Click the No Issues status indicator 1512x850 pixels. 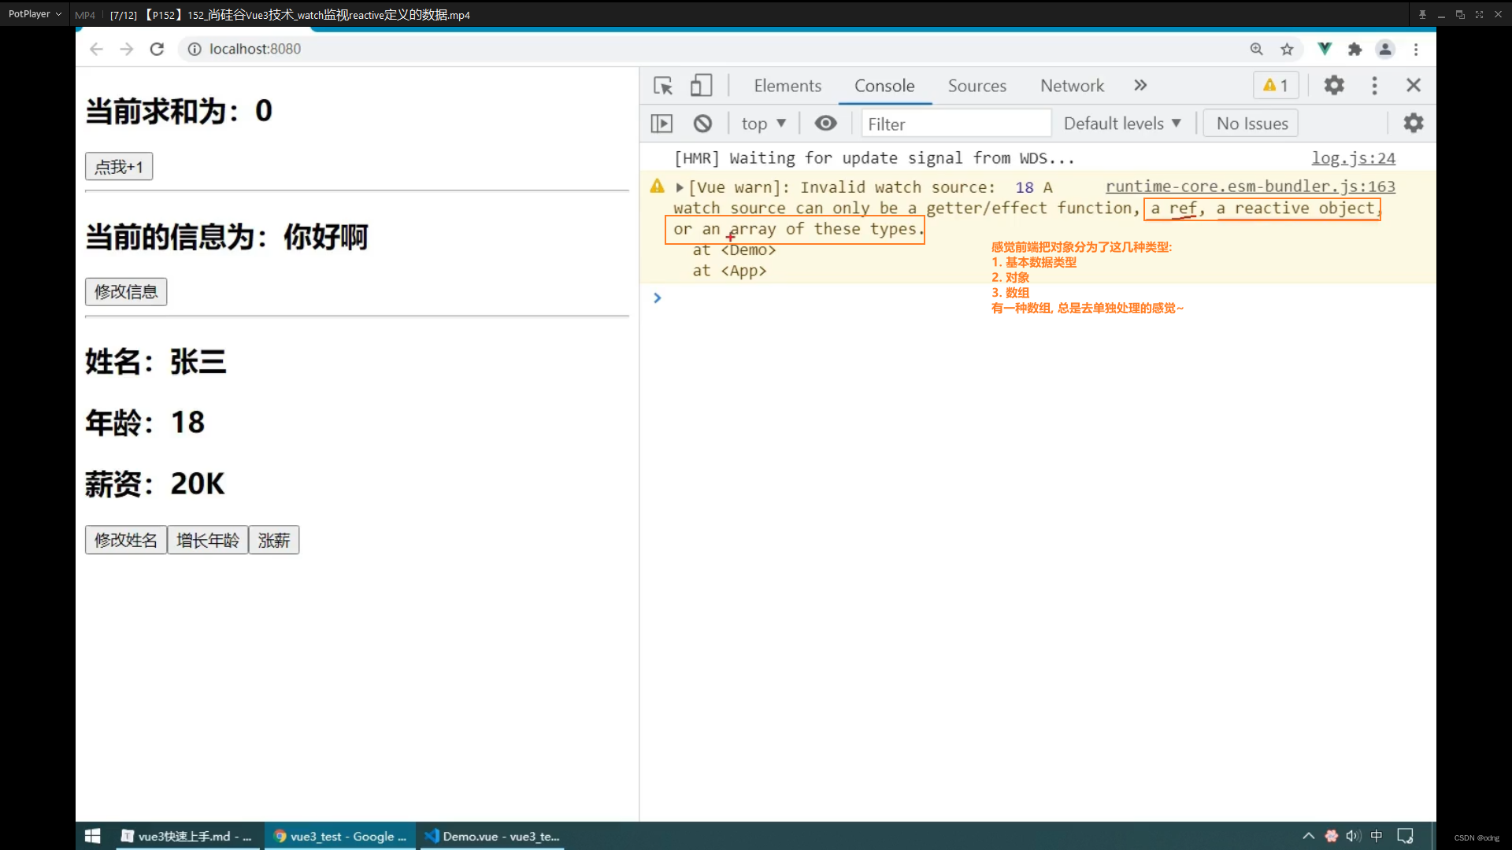[x=1252, y=124]
